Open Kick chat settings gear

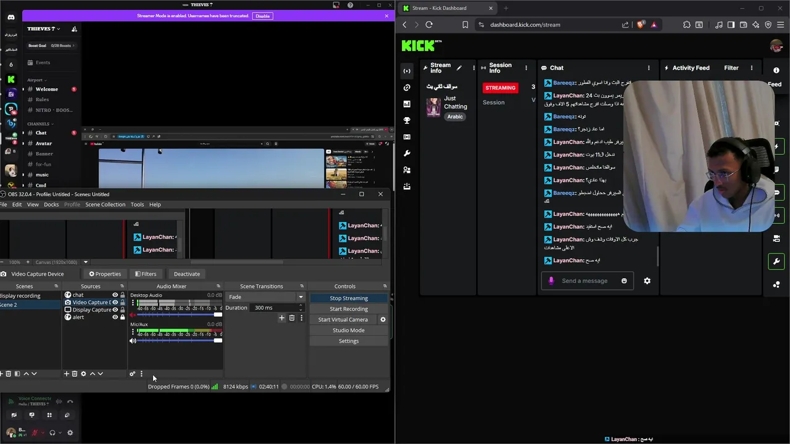[647, 281]
